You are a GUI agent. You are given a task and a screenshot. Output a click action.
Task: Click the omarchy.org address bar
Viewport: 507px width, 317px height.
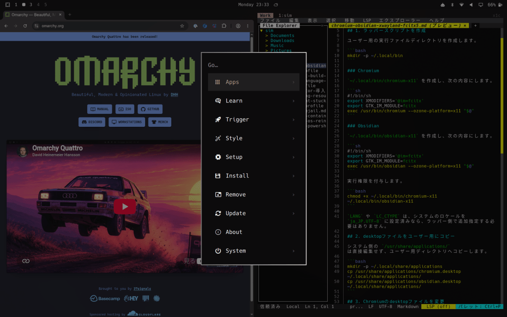pos(110,26)
